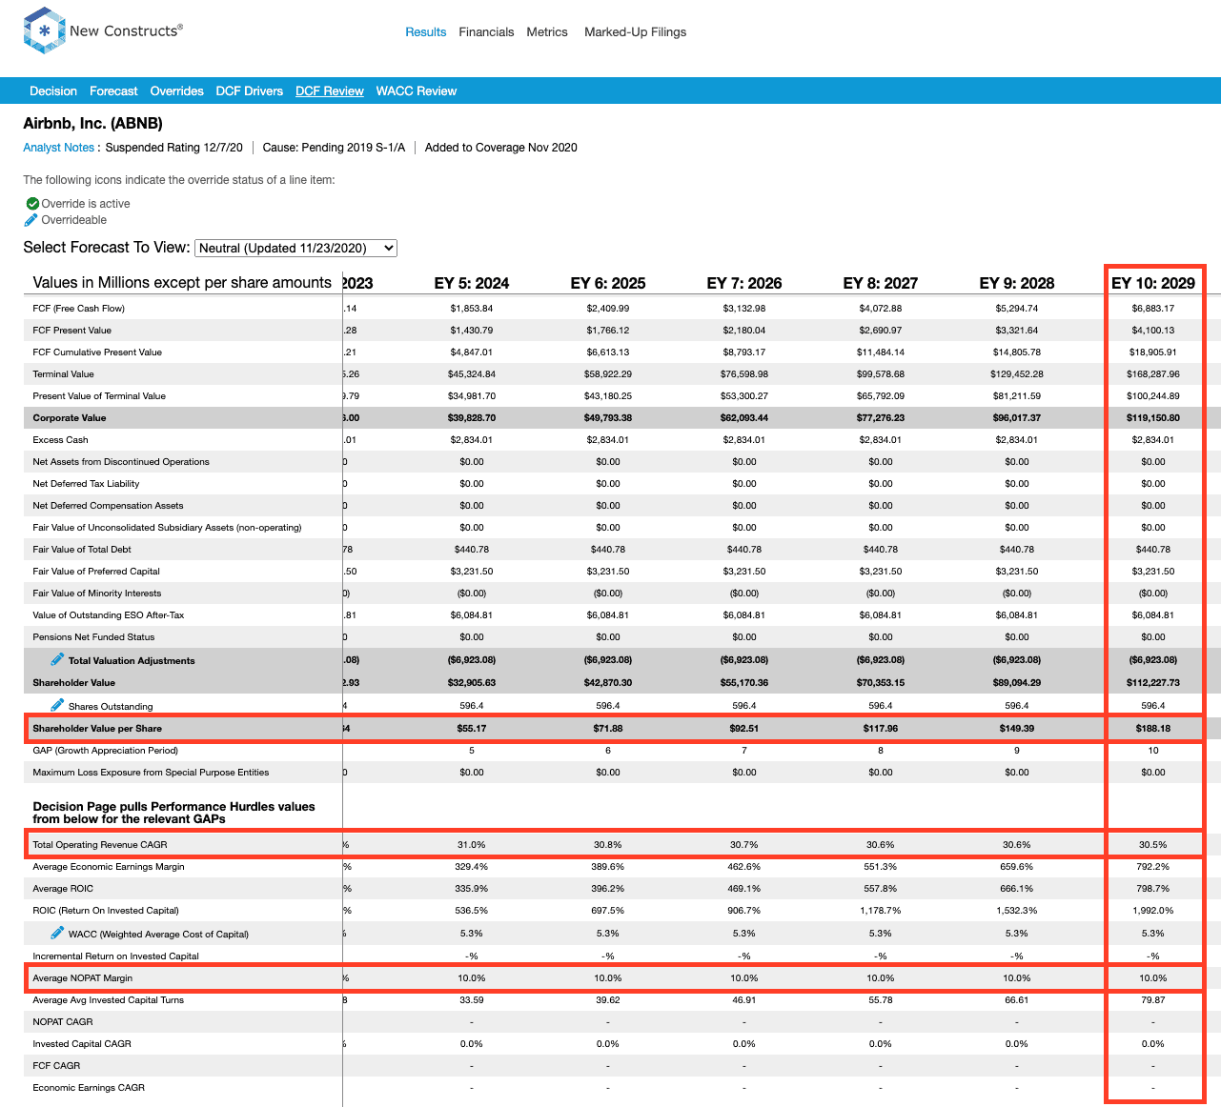Screen dimensions: 1221x1107
Task: Click pencil icon beside Shares Outstanding
Action: tap(57, 705)
